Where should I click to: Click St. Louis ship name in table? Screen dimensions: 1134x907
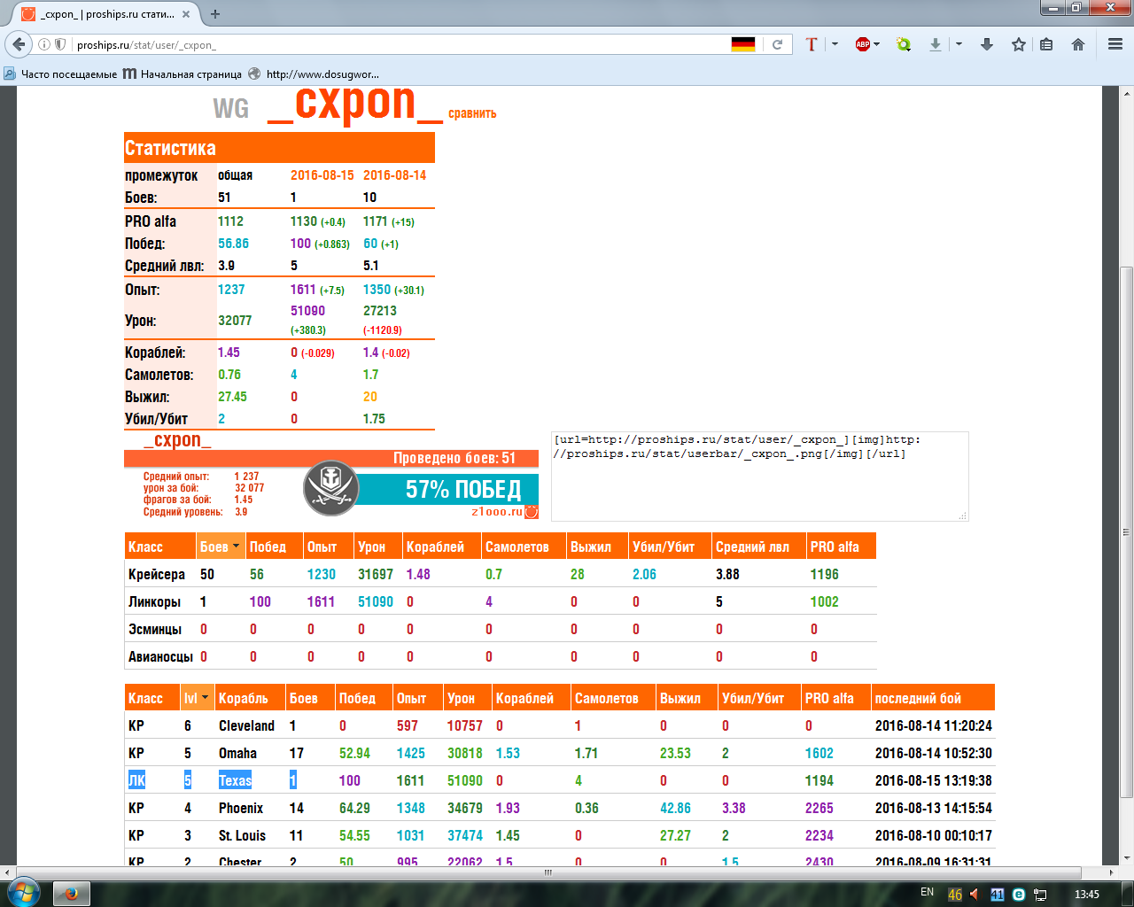tap(242, 835)
